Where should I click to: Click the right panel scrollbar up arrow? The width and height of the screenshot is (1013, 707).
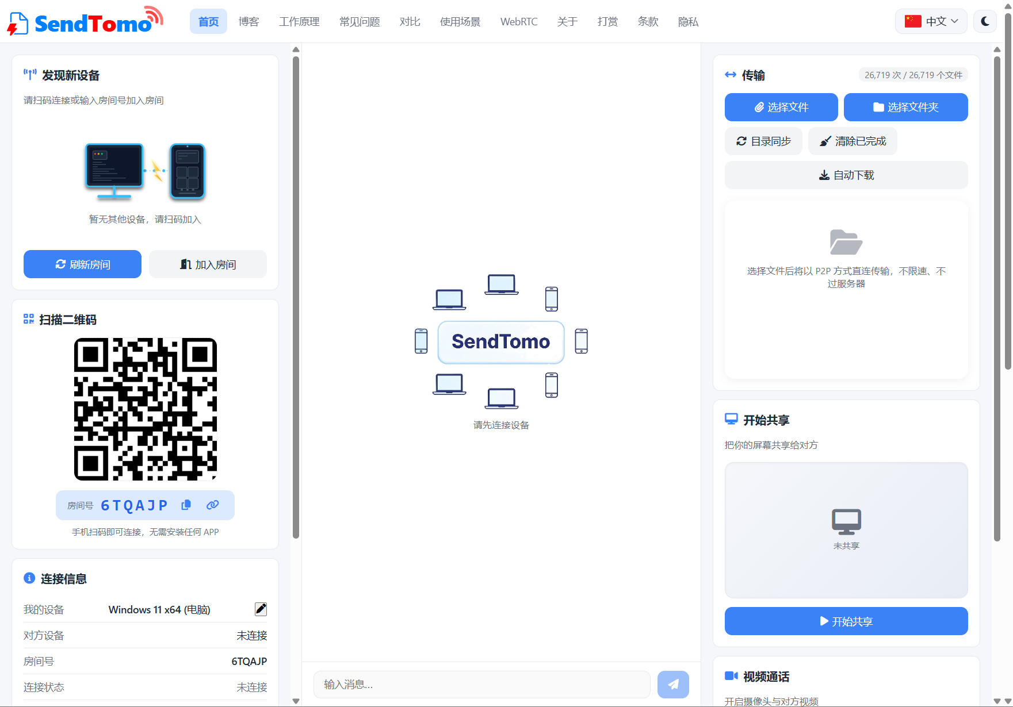coord(997,49)
